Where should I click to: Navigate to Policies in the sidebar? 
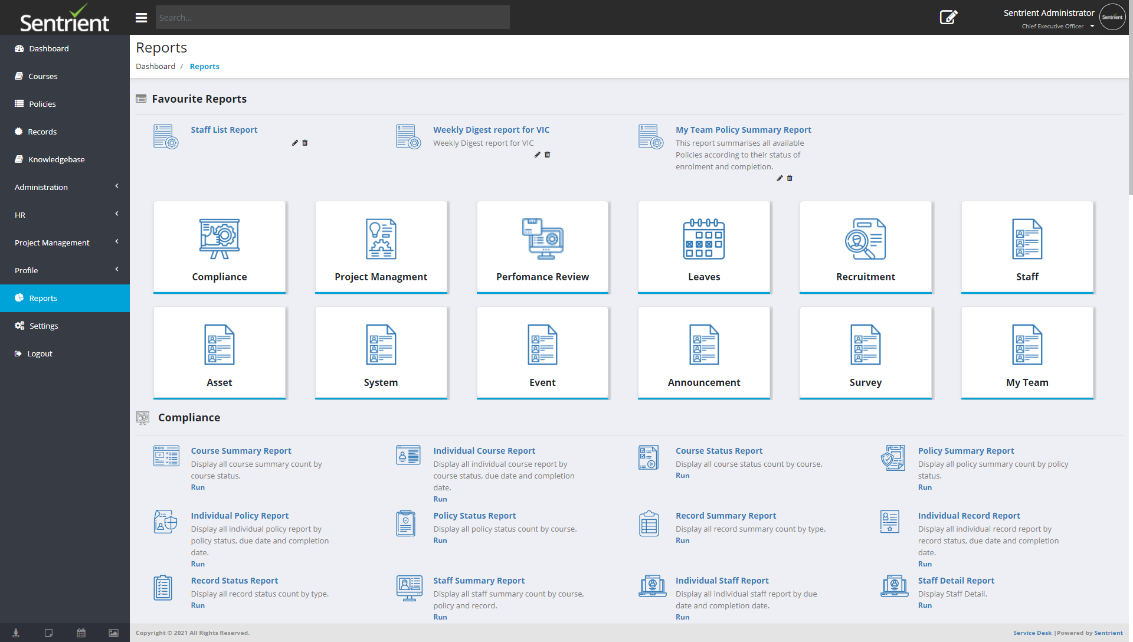42,103
